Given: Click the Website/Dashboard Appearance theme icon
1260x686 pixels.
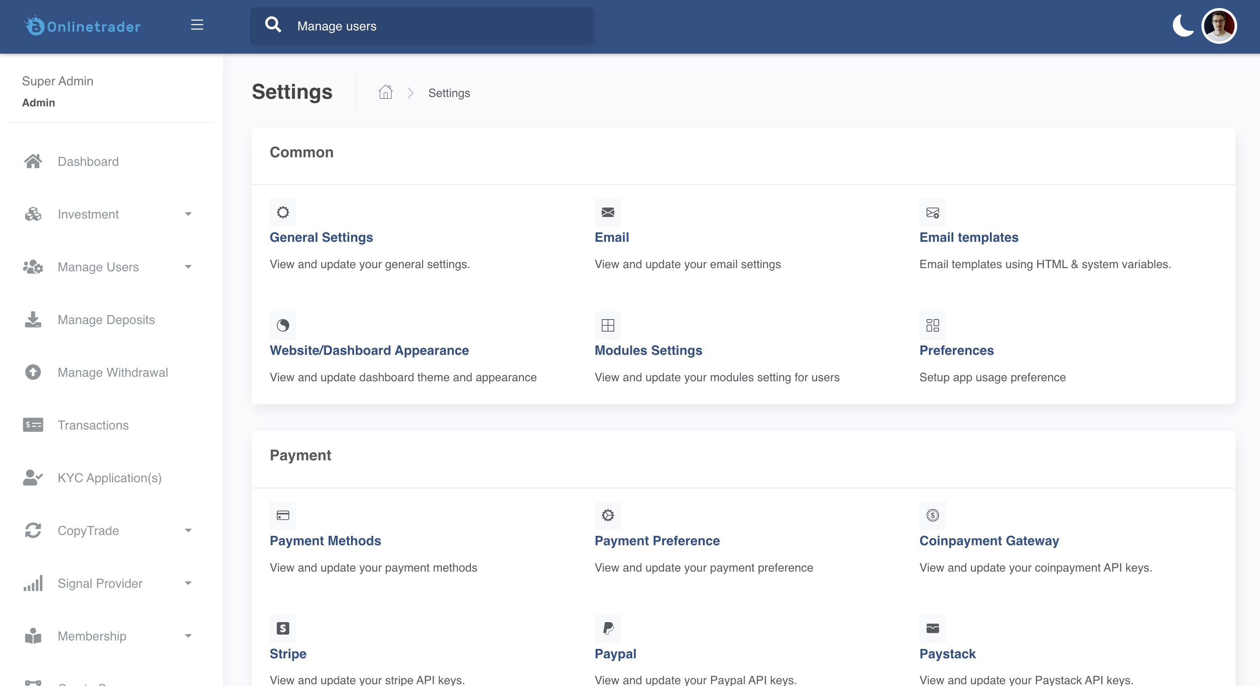Looking at the screenshot, I should point(283,325).
